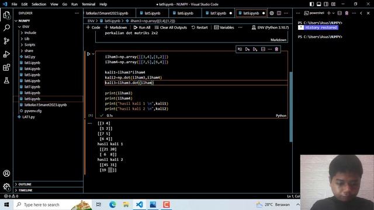Open the Selection menu
Viewport: 374px width, 210px height.
(39, 4)
